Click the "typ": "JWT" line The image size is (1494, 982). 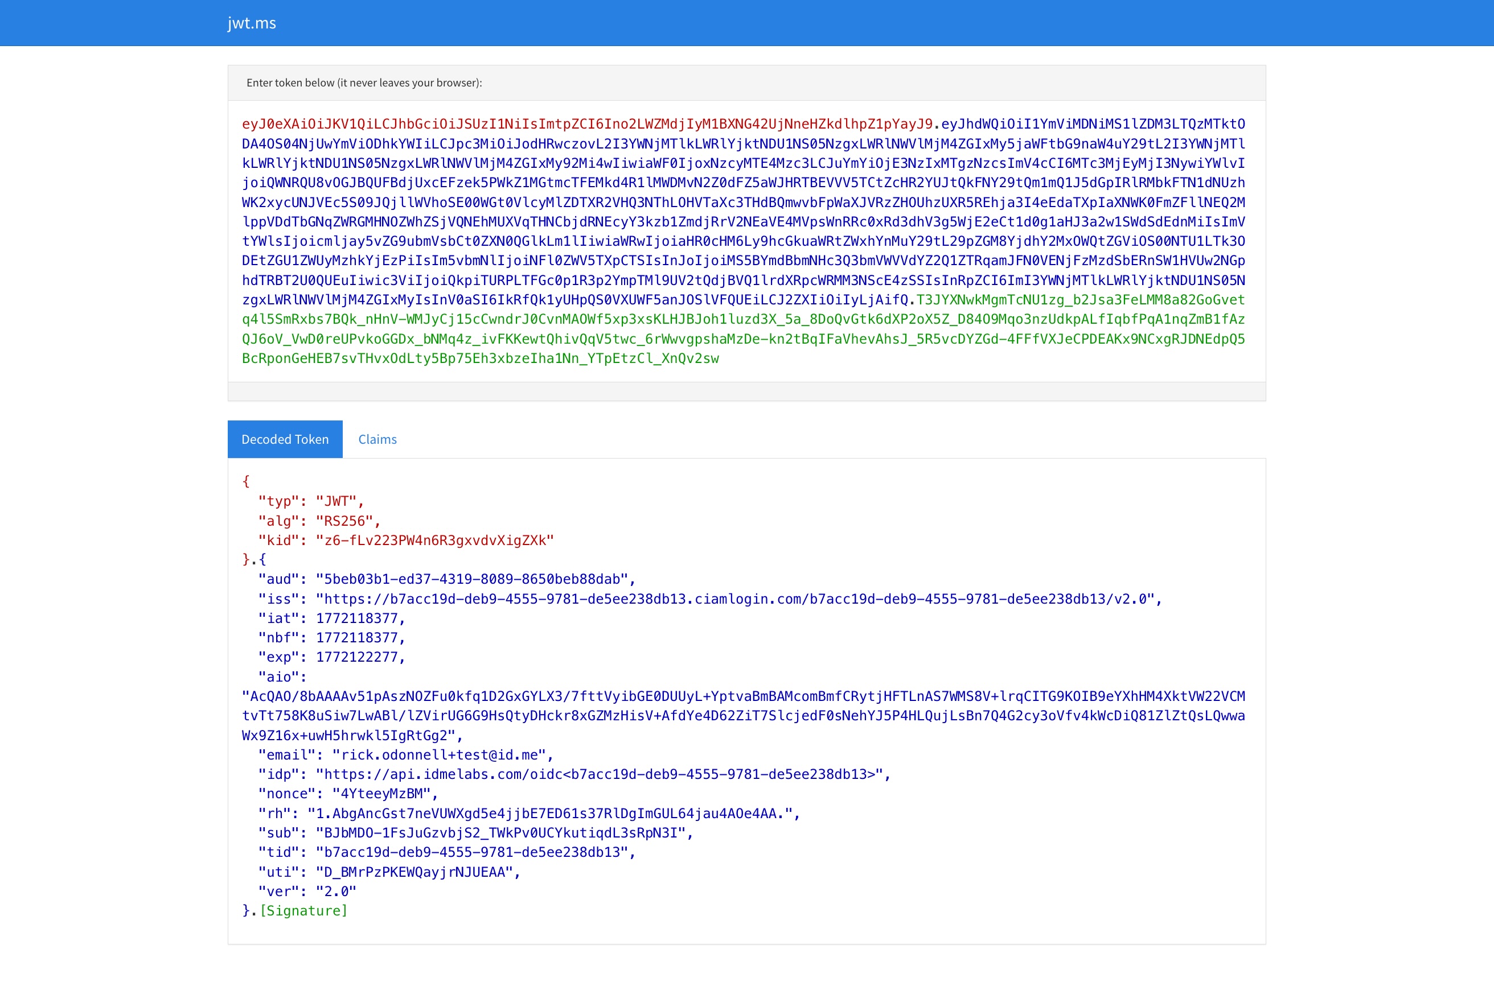tap(310, 501)
